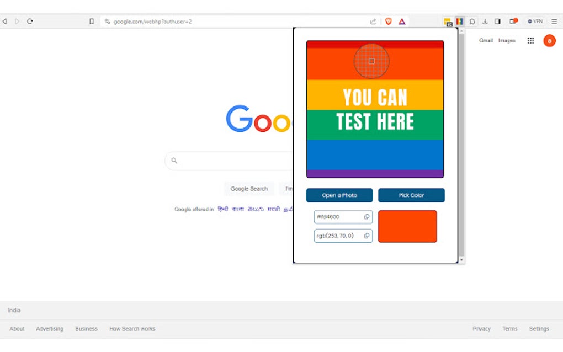Open the Terms footer link
563x352 pixels.
click(x=510, y=329)
